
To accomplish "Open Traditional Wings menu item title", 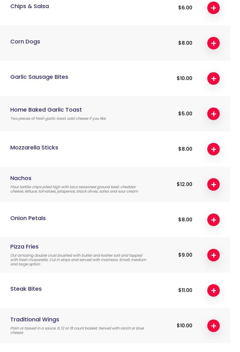I will [35, 319].
